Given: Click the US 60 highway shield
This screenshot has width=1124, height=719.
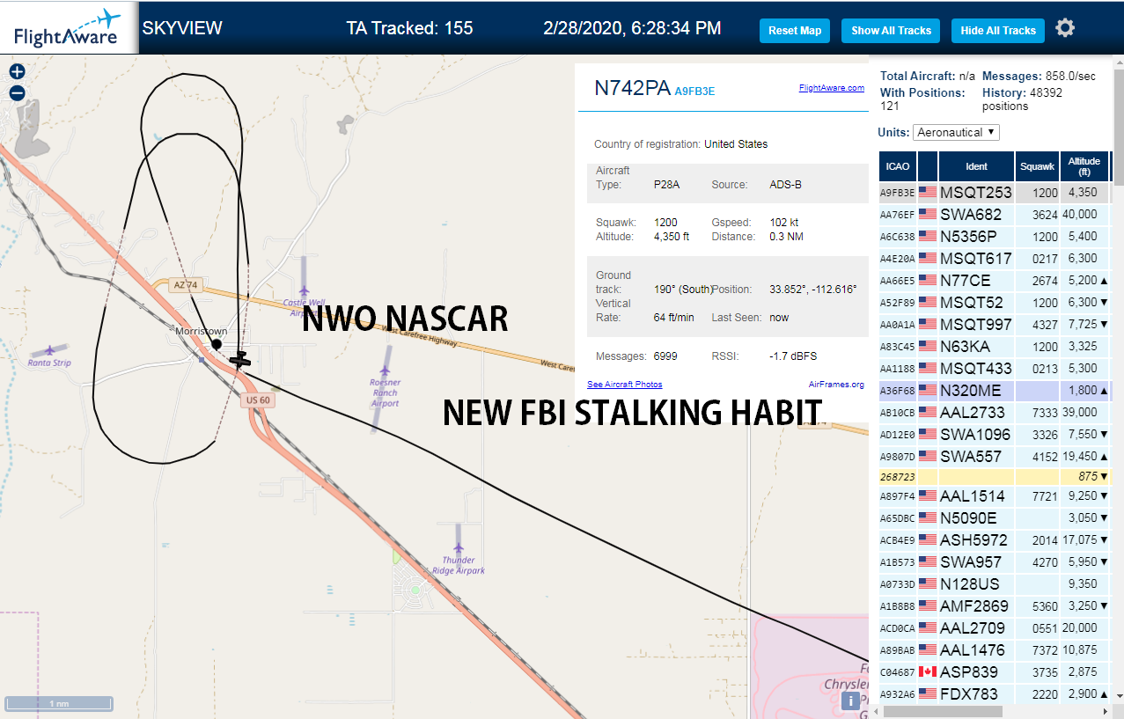Looking at the screenshot, I should pyautogui.click(x=258, y=400).
